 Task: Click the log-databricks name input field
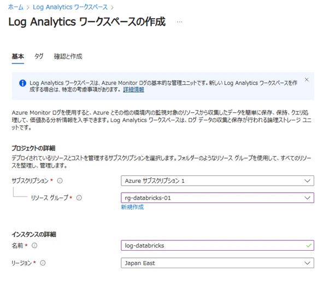[x=218, y=245]
